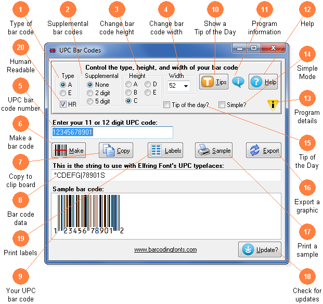Click the UPC Bar Codes title bar icon

point(53,50)
